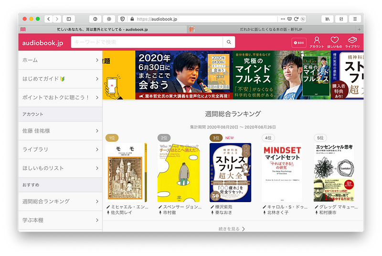
Task: Focus the キーワードで検索 search field
Action: [147, 42]
